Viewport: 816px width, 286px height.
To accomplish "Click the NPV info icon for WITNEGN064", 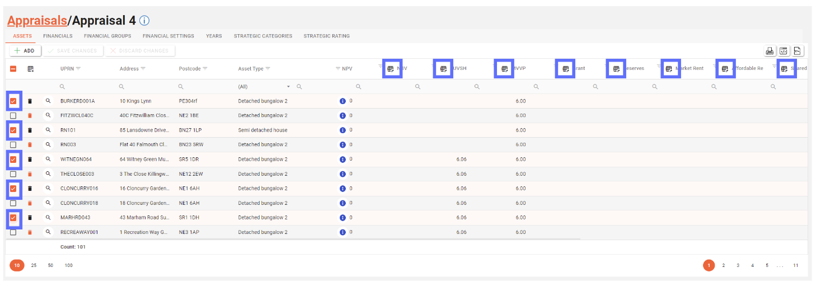I will point(343,160).
